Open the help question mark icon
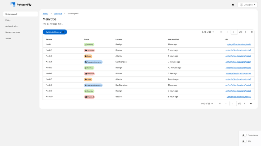The width and height of the screenshot is (261, 146). click(x=233, y=5)
